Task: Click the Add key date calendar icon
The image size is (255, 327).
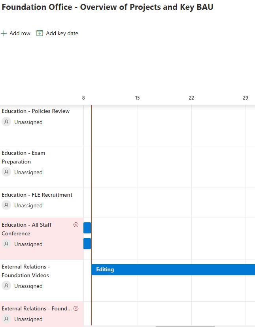Action: click(x=40, y=33)
